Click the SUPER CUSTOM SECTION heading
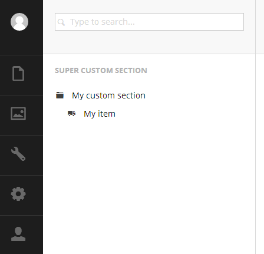Screen dimensions: 264x254 click(101, 70)
